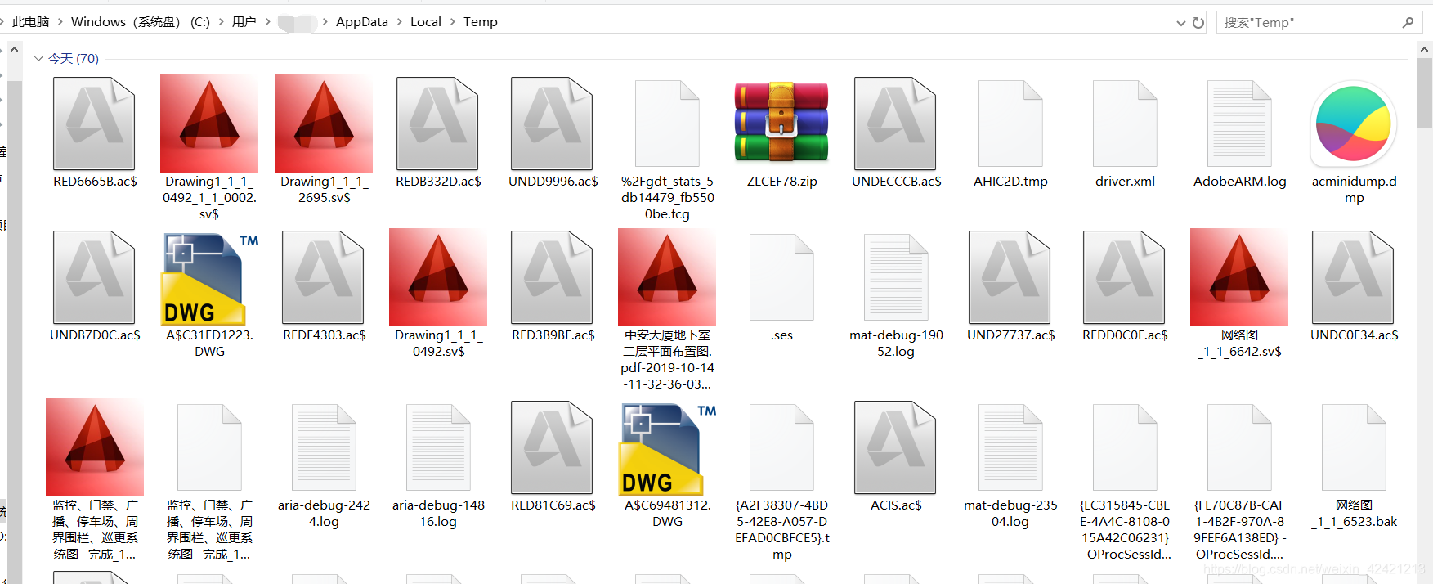
Task: Select the {FE70C87B-CAF1...} OProcSessId file icon
Action: point(1239,447)
